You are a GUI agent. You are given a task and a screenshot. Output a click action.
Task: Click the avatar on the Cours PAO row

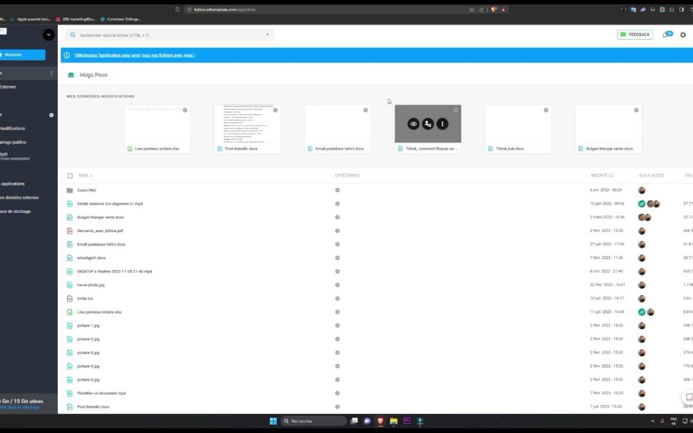coord(642,190)
